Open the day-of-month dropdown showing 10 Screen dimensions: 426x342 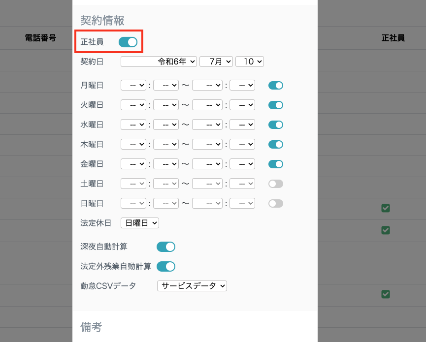tap(249, 62)
